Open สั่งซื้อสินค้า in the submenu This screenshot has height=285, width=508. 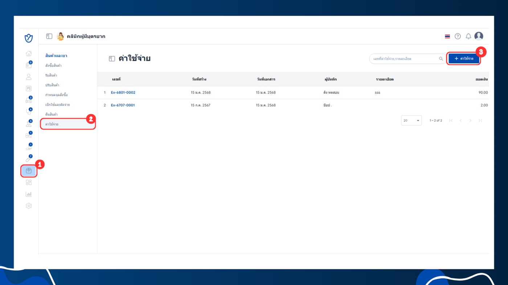click(x=53, y=66)
